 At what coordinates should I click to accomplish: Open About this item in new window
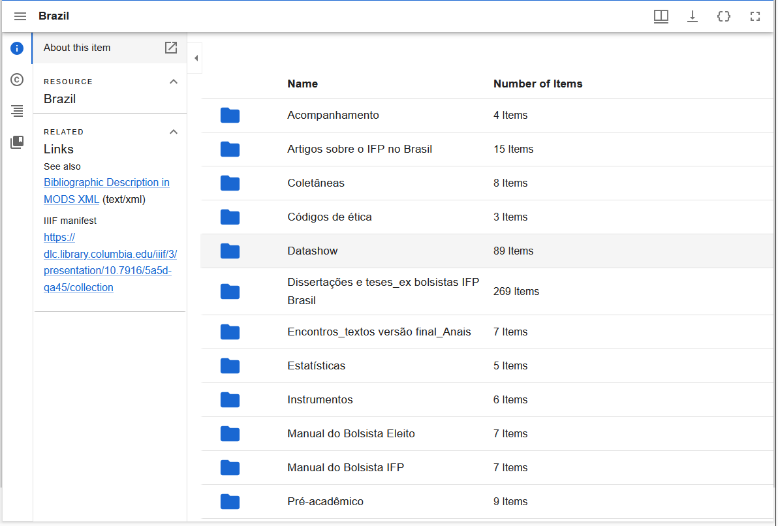click(x=171, y=47)
